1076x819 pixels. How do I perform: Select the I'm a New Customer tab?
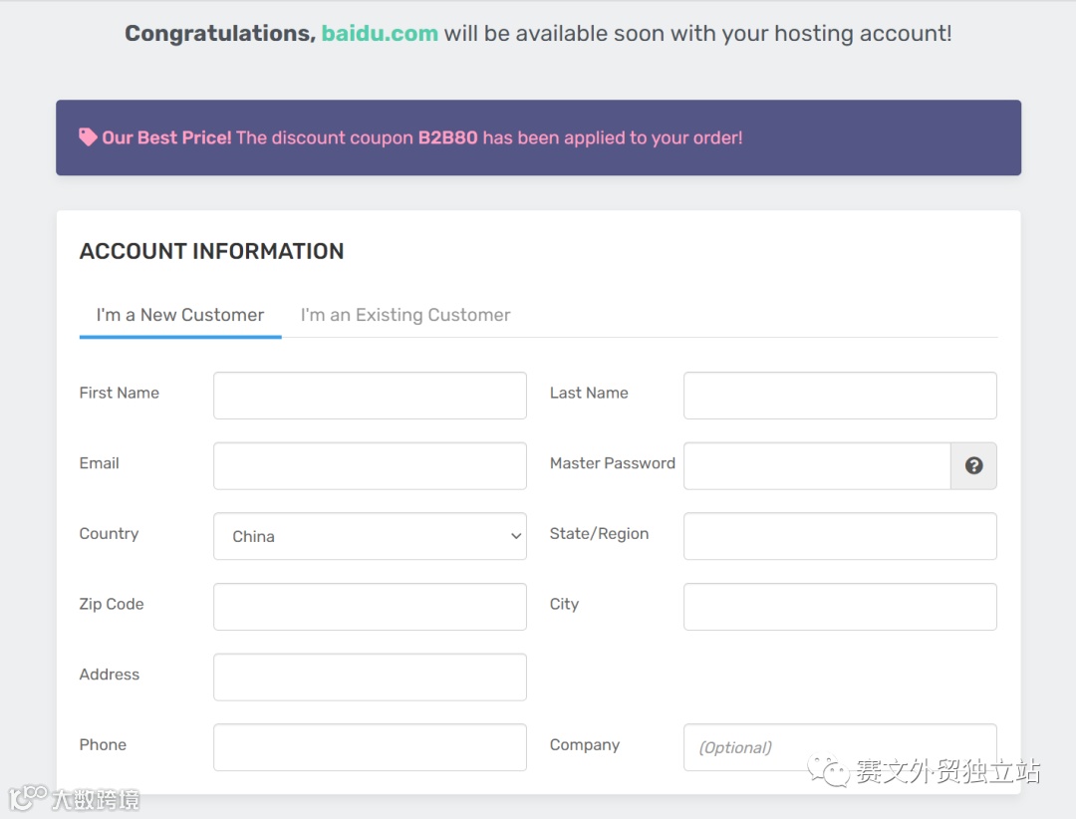click(x=180, y=315)
